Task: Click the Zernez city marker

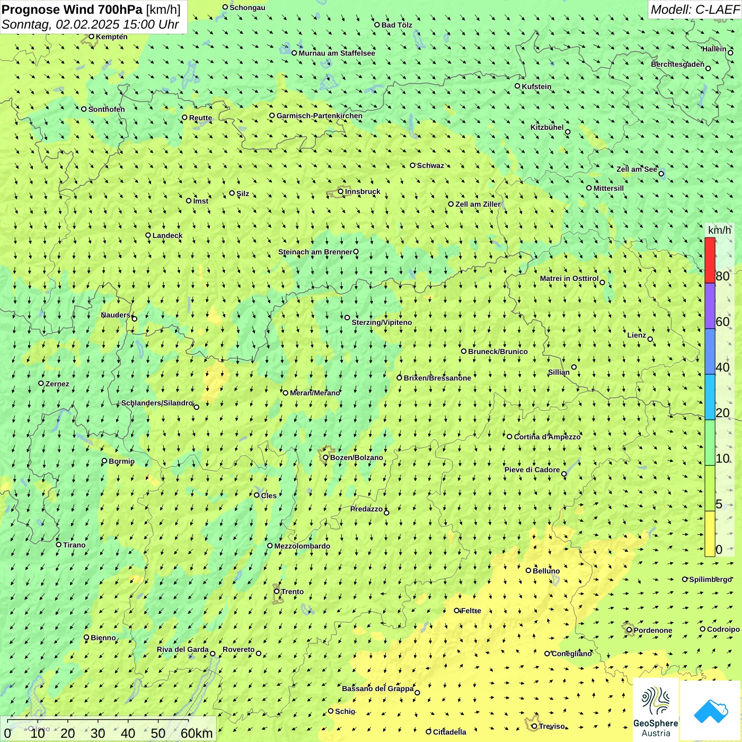Action: pyautogui.click(x=41, y=383)
